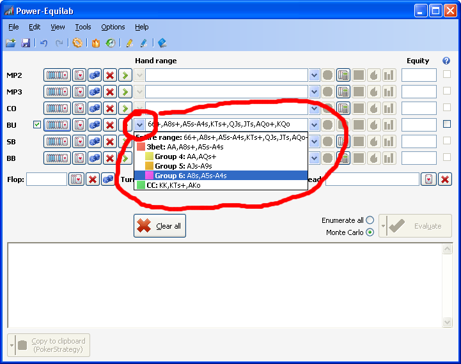Click the results area scrollbar down arrow
Screen dimensions: 461x364
[x=447, y=322]
